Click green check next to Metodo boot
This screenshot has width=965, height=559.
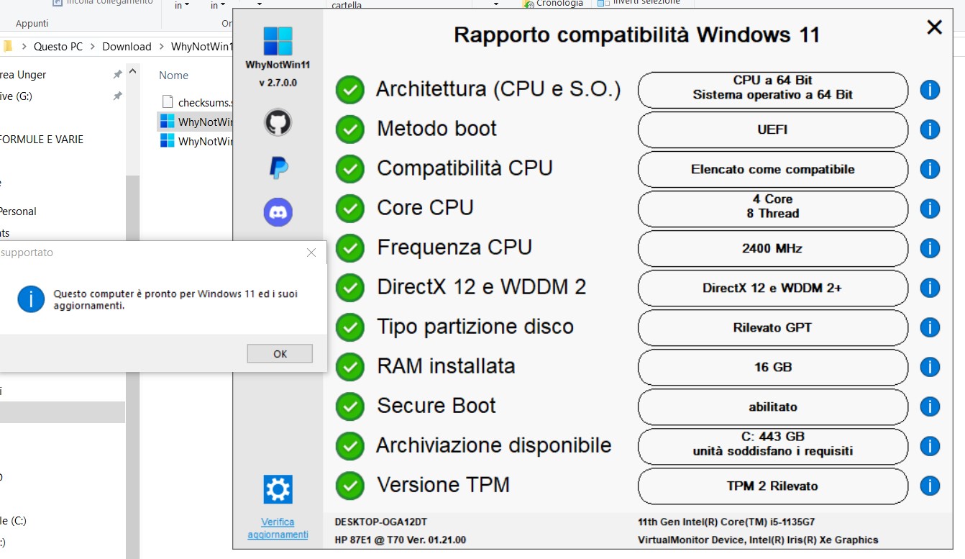[x=350, y=129]
